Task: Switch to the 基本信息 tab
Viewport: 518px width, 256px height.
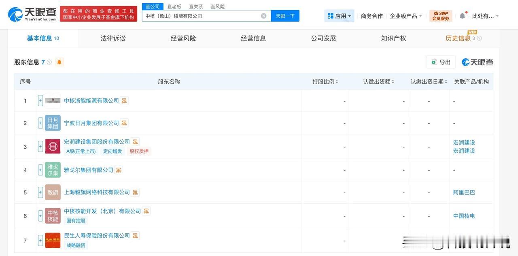Action: (43, 38)
